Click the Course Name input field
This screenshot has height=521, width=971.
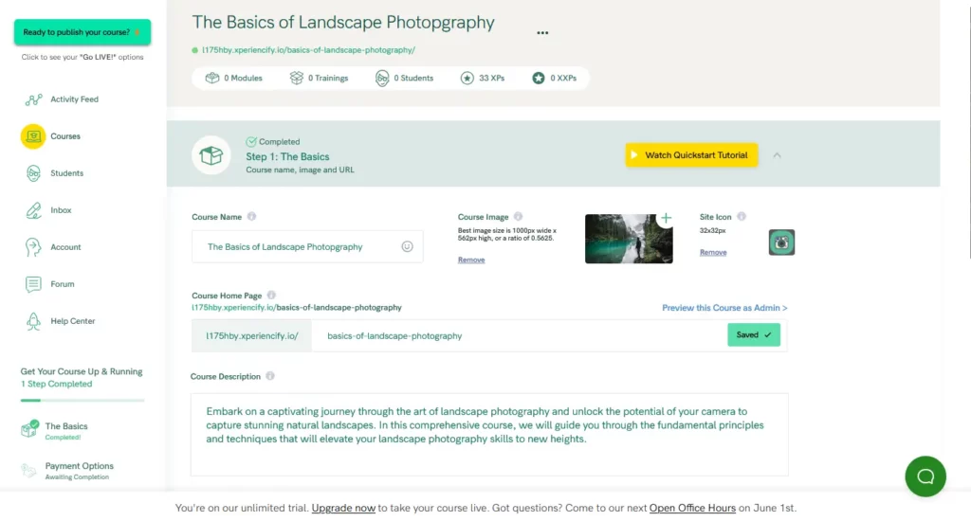point(307,246)
